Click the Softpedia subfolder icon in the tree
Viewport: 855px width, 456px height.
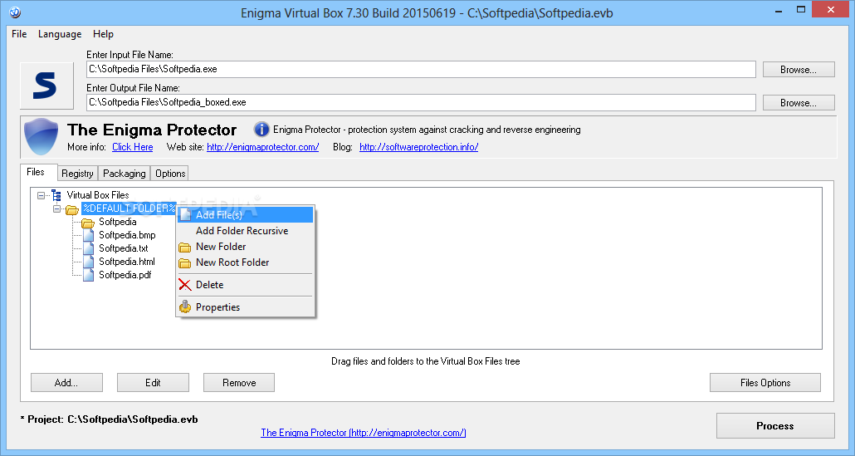point(88,222)
